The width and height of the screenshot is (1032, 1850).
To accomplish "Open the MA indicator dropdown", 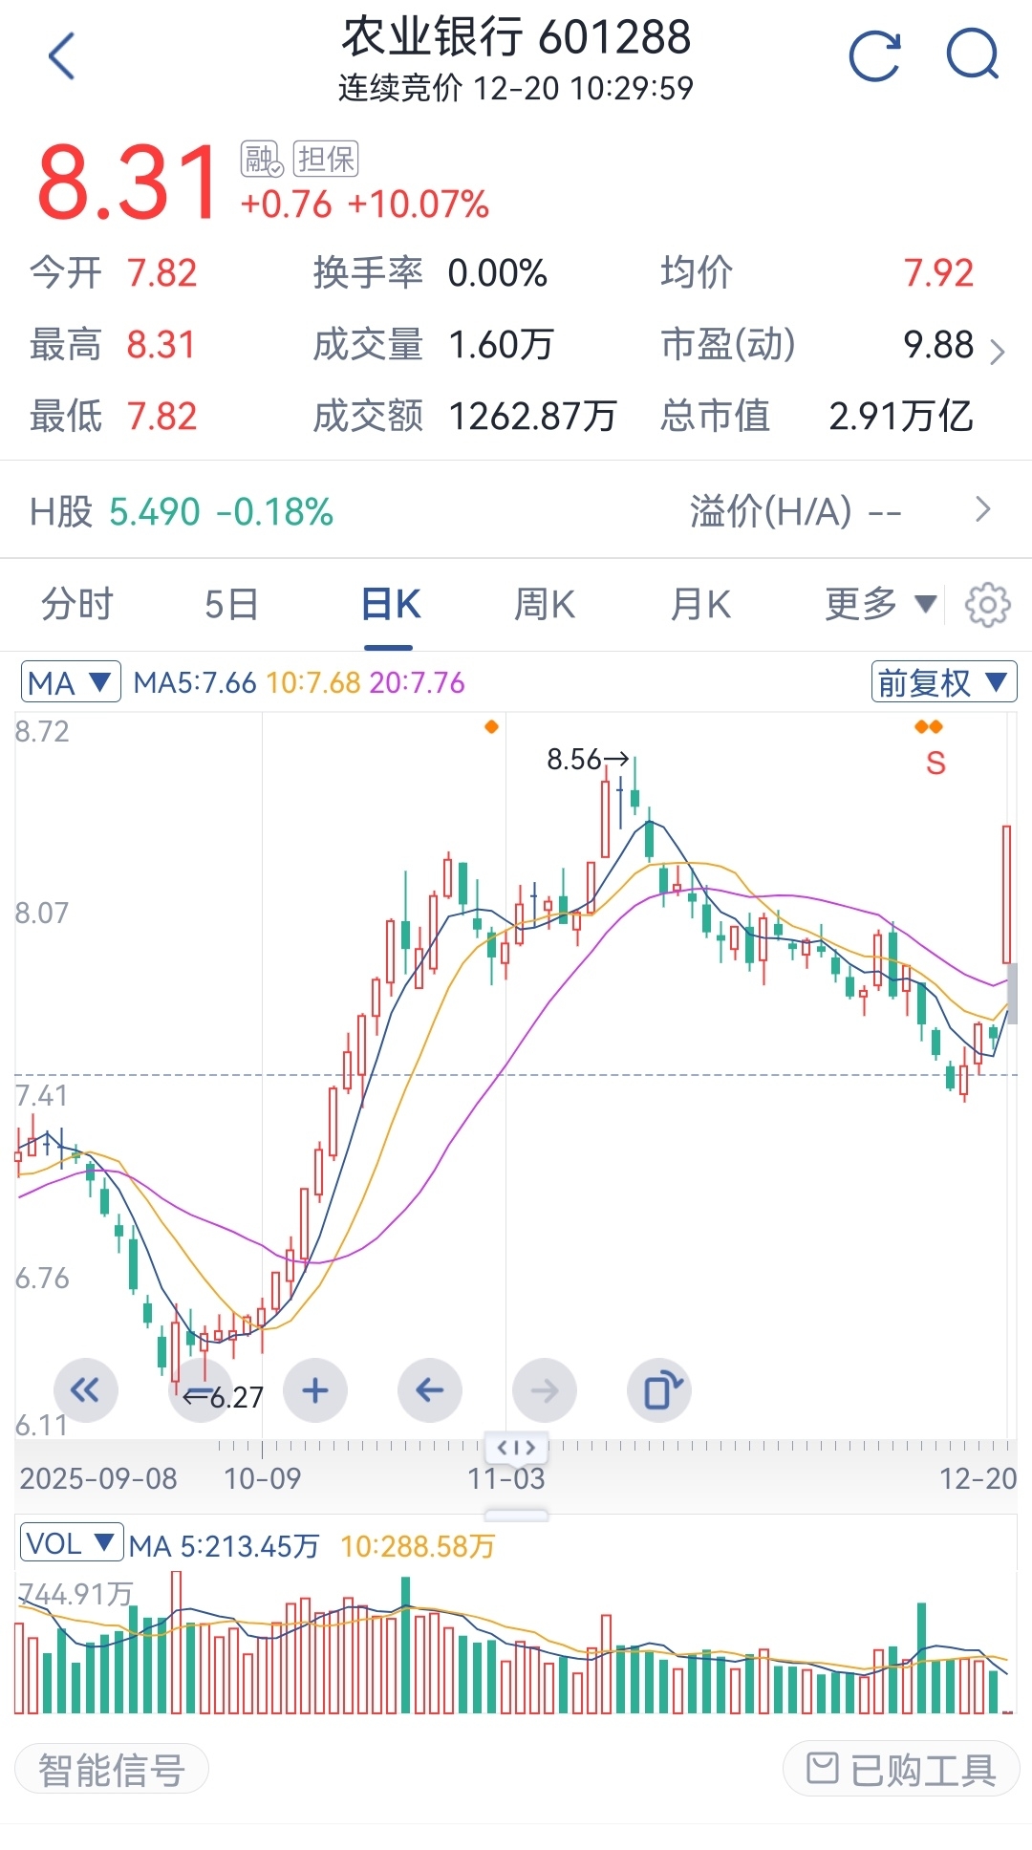I will coord(71,682).
